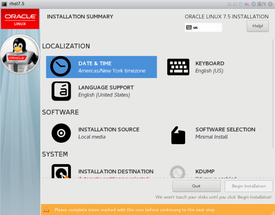Image resolution: width=275 pixels, height=215 pixels.
Task: Click the second window scale icon in title bar
Action: point(235,4)
